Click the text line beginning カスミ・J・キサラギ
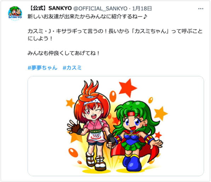The height and width of the screenshot is (182, 211). click(x=115, y=31)
